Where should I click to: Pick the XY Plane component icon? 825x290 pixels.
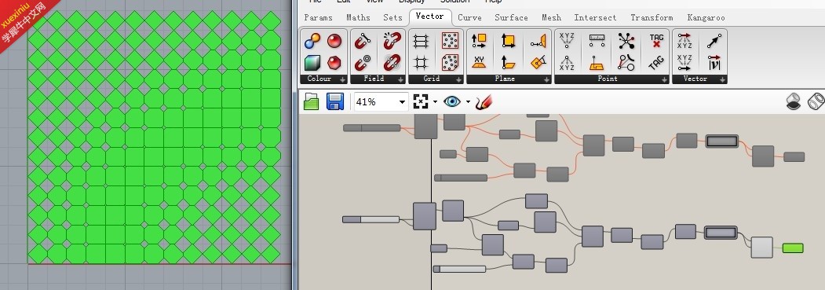[x=479, y=63]
